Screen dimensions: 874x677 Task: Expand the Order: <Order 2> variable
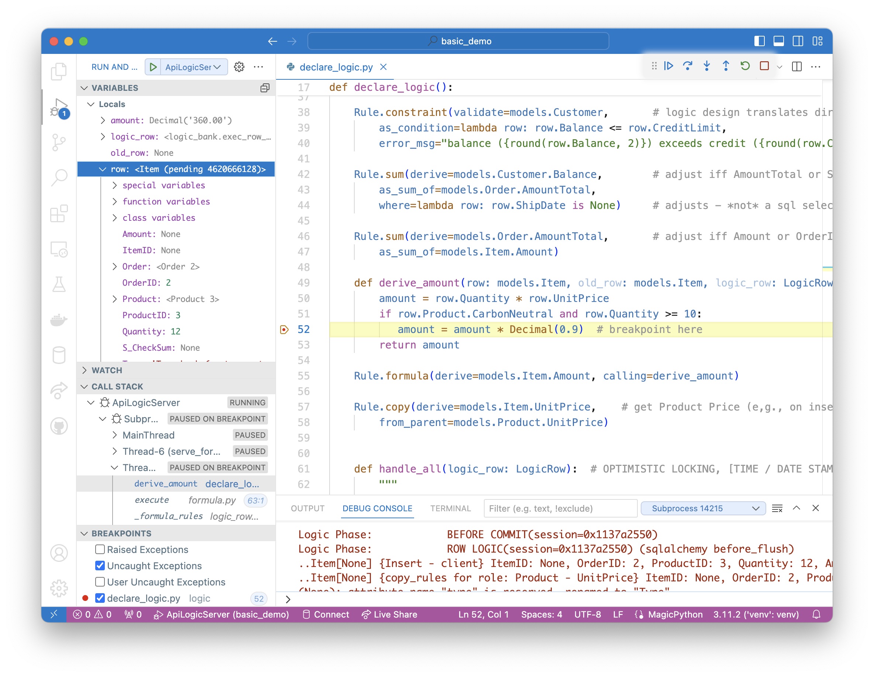coord(115,266)
